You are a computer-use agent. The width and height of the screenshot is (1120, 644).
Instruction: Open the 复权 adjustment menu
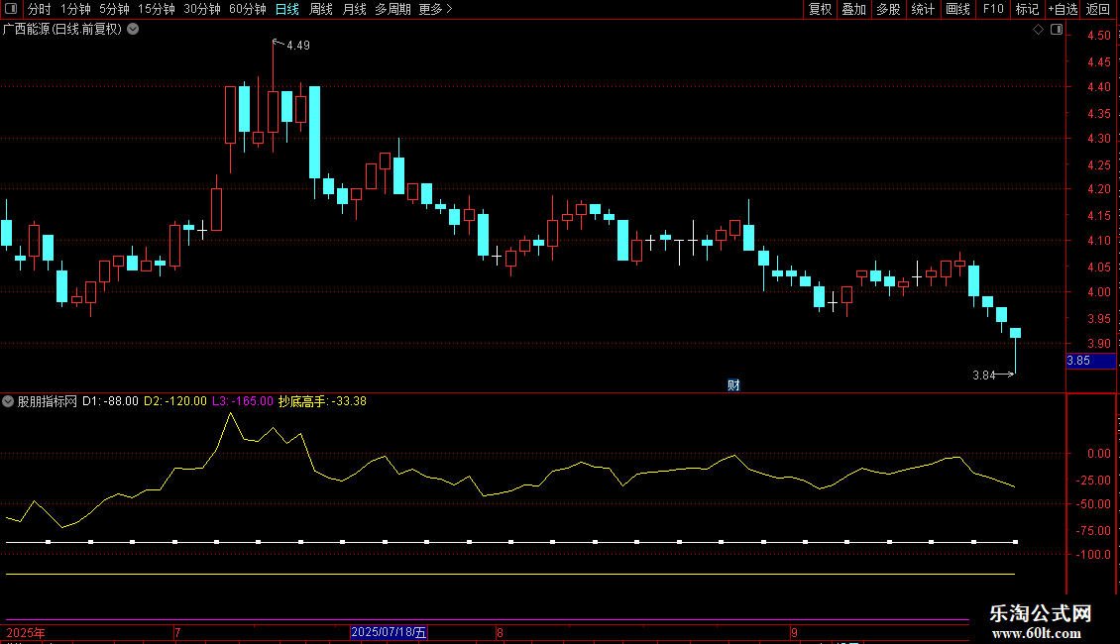tap(820, 9)
